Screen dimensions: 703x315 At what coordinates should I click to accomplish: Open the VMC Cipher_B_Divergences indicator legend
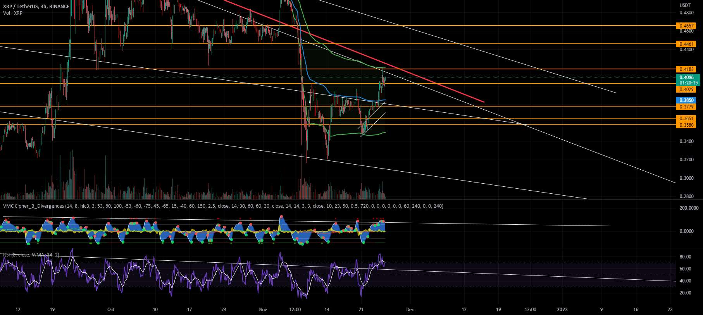(223, 206)
